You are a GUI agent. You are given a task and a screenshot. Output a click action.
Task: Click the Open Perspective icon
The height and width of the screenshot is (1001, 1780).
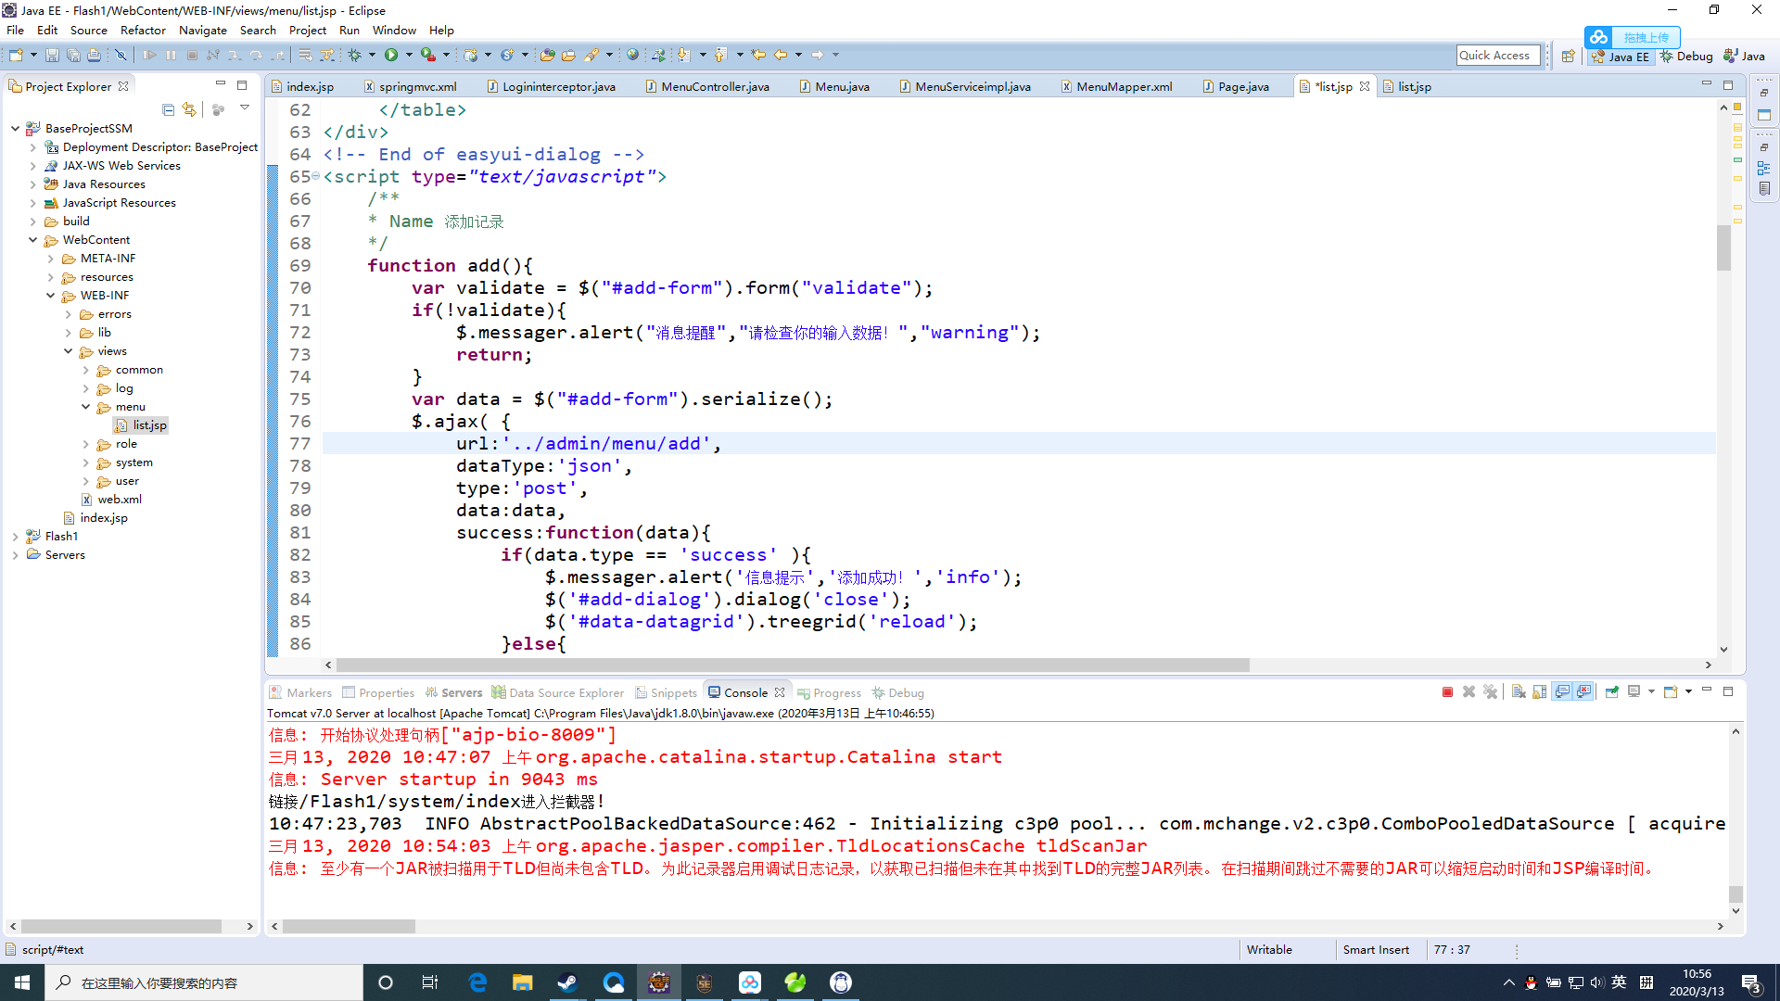click(x=1568, y=57)
